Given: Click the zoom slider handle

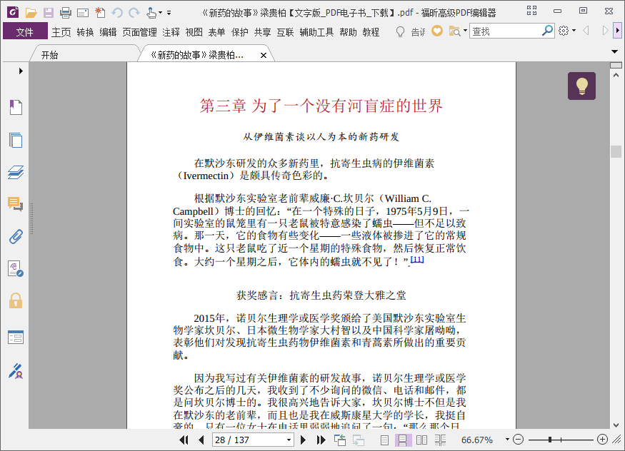Looking at the screenshot, I should pyautogui.click(x=550, y=440).
